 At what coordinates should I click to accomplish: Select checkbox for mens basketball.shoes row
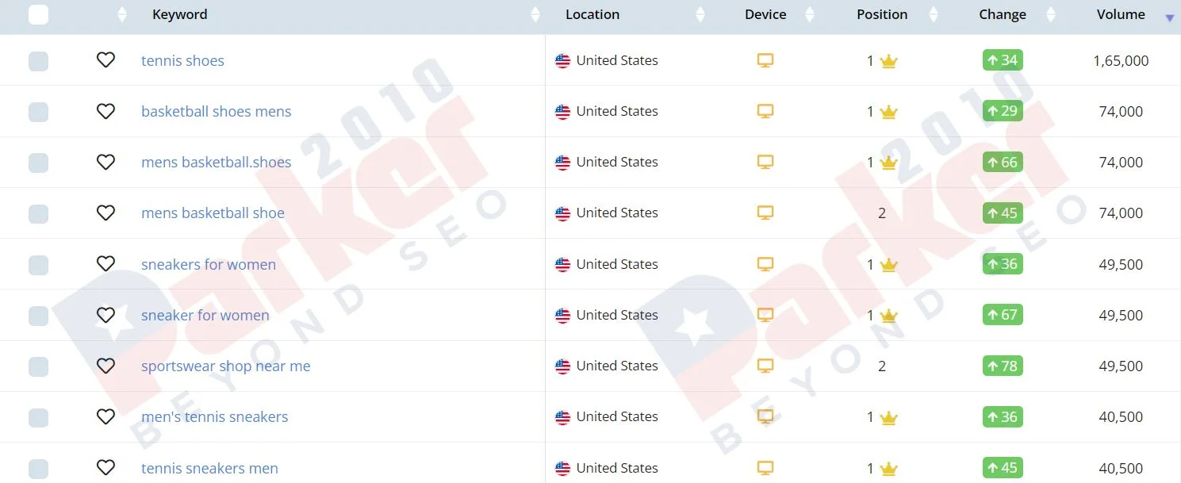38,163
